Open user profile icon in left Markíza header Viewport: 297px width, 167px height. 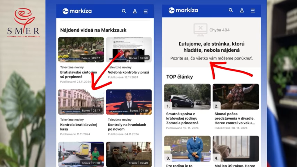(x=135, y=11)
